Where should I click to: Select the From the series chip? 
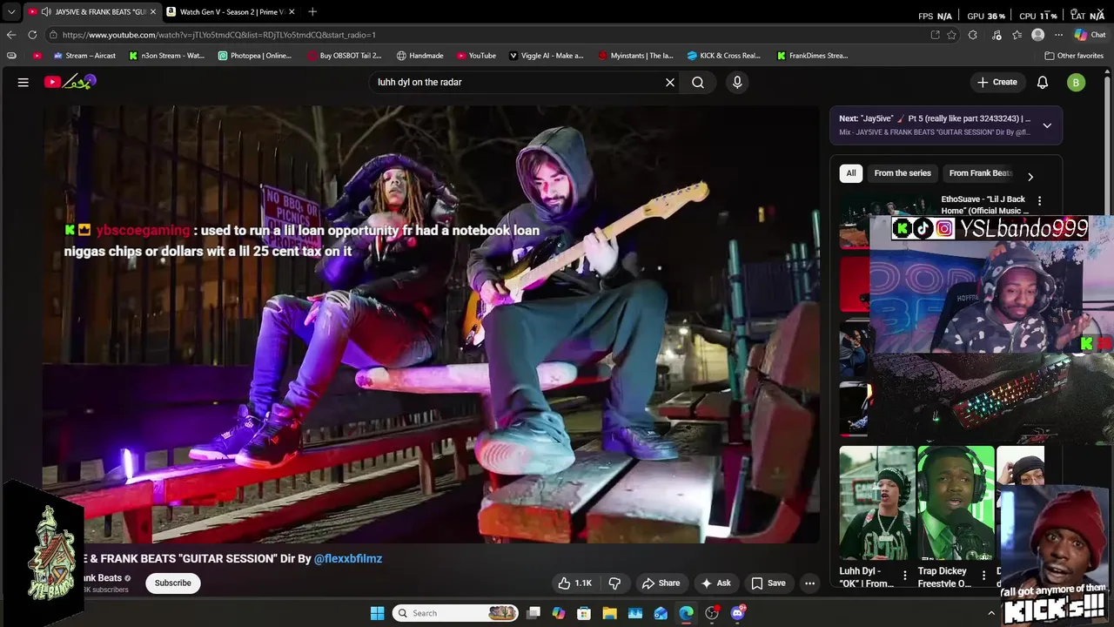pos(903,173)
